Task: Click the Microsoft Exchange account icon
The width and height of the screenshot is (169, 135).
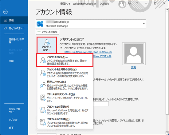Action: tap(40, 24)
